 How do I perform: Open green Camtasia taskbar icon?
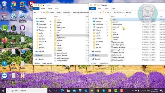(x=116, y=91)
